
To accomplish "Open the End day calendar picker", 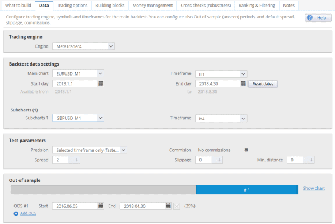I will [243, 83].
